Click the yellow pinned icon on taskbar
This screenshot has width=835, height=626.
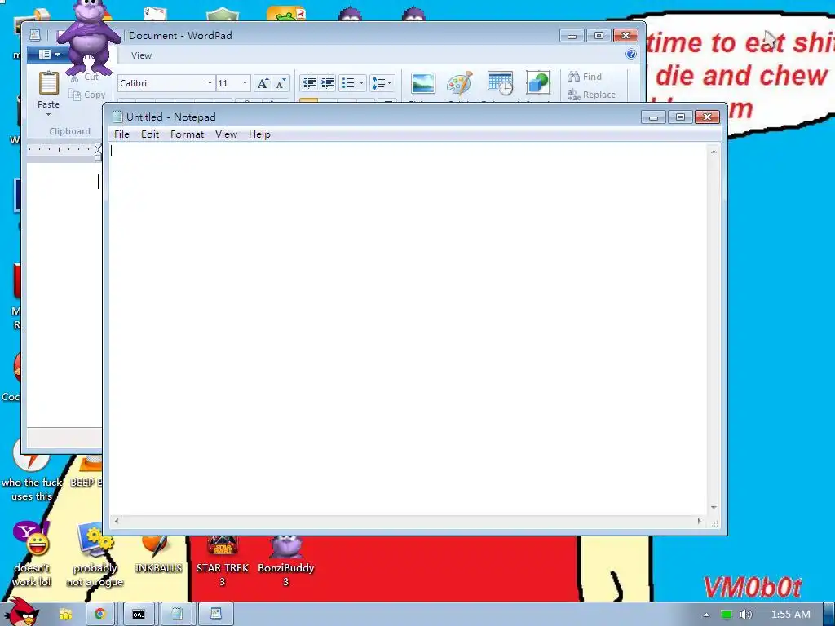coord(65,615)
